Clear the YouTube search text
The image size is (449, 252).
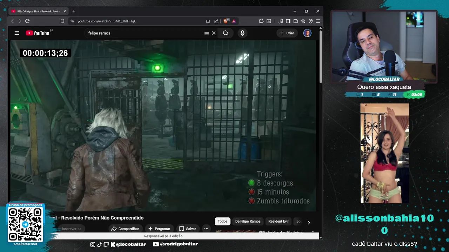tap(214, 33)
